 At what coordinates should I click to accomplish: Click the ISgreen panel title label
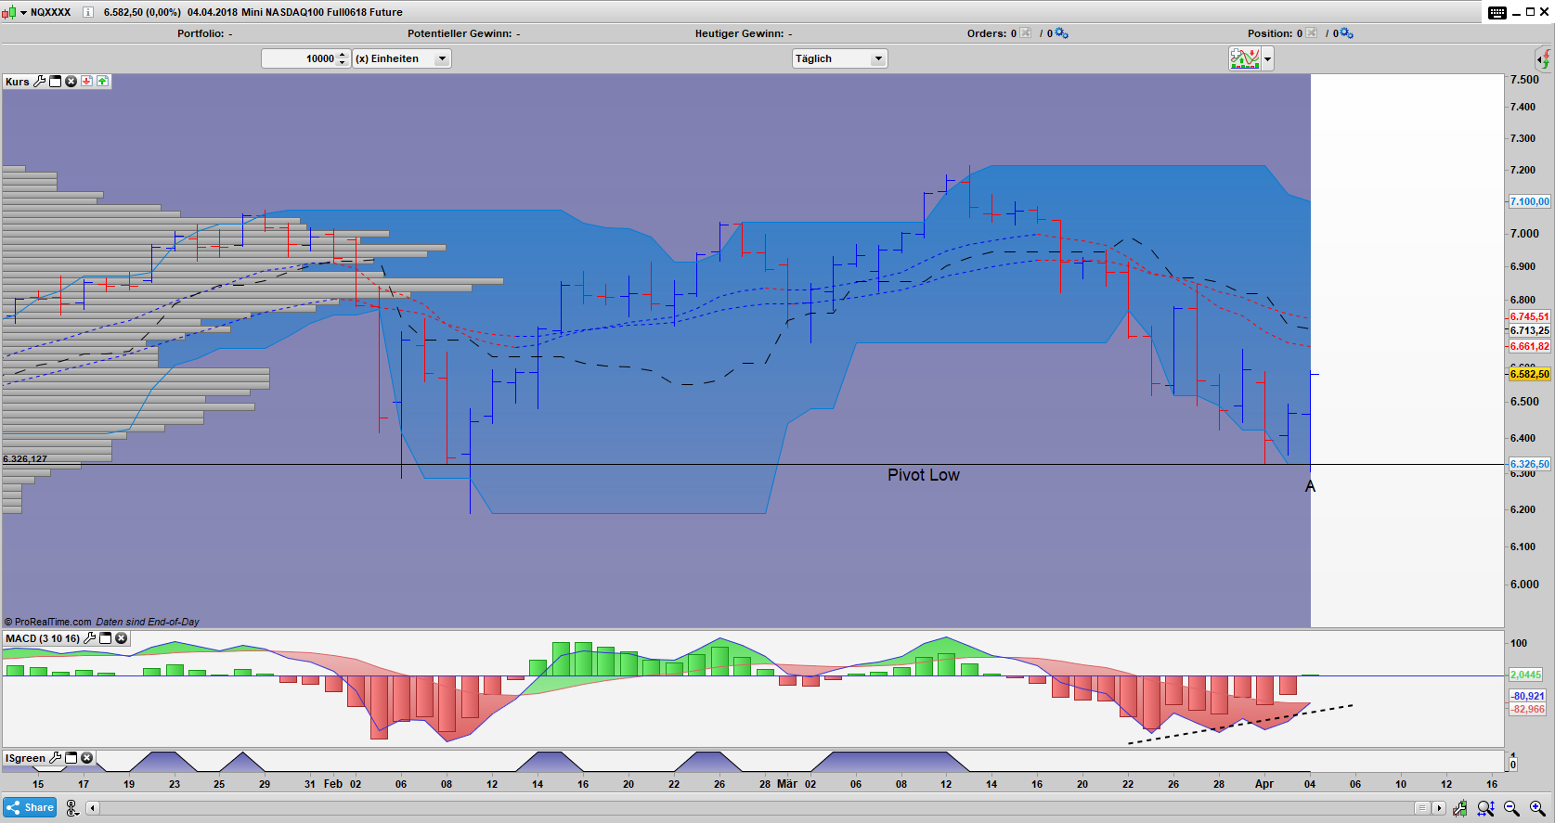[x=26, y=758]
